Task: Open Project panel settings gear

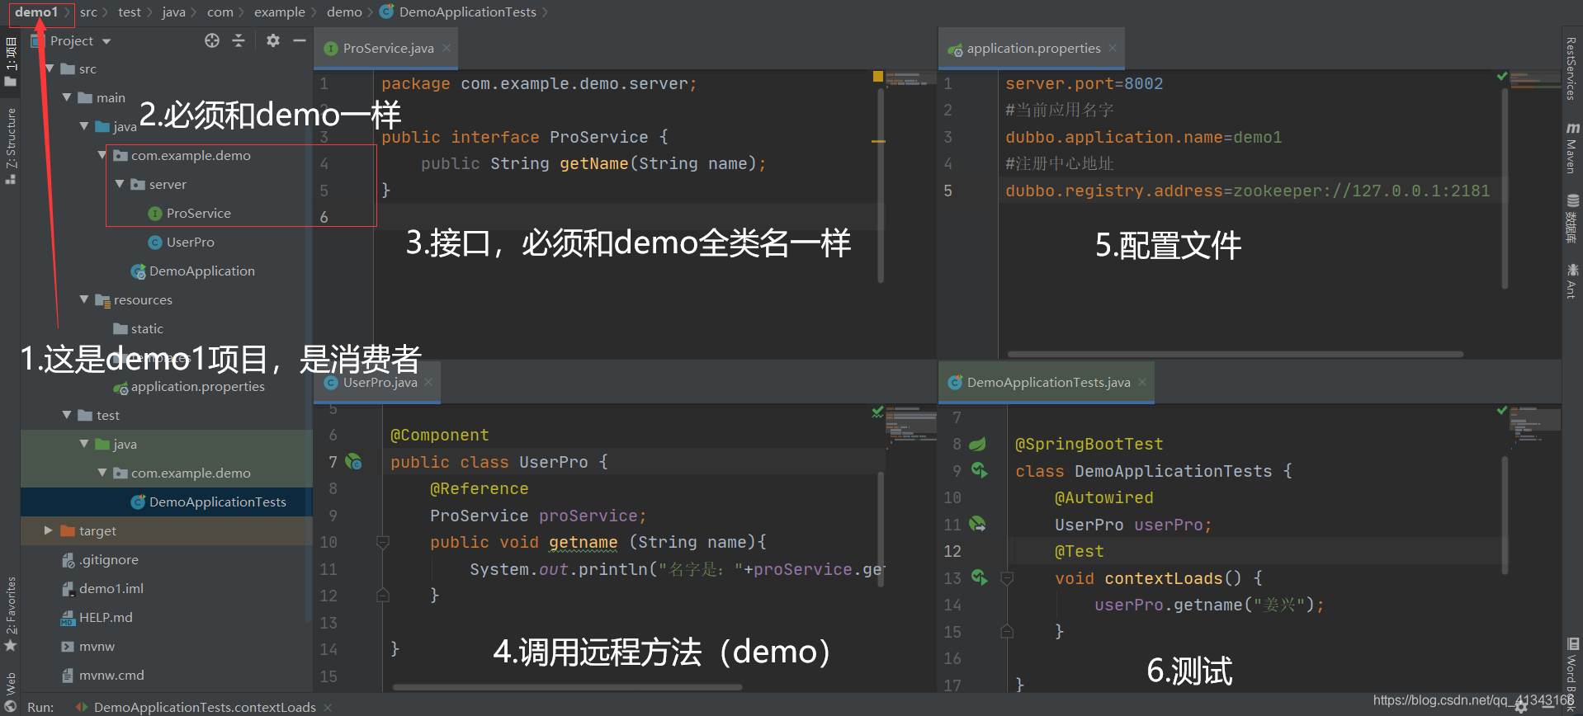Action: [x=273, y=40]
